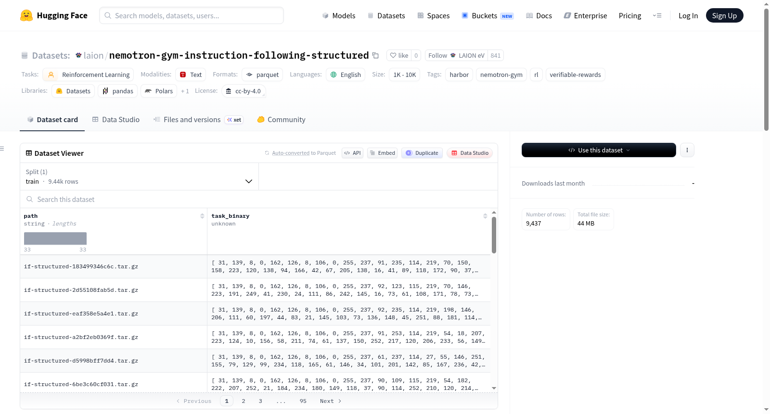Click the Search this dataset field

(x=259, y=199)
